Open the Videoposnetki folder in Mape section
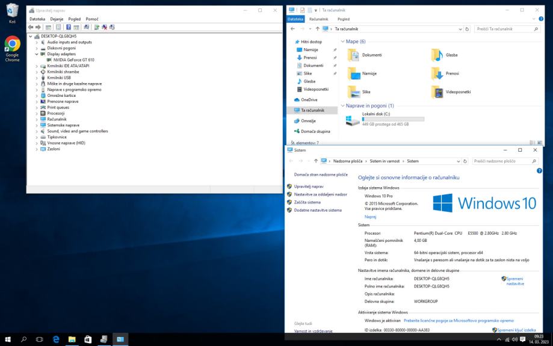This screenshot has height=346, width=553. pos(451,91)
